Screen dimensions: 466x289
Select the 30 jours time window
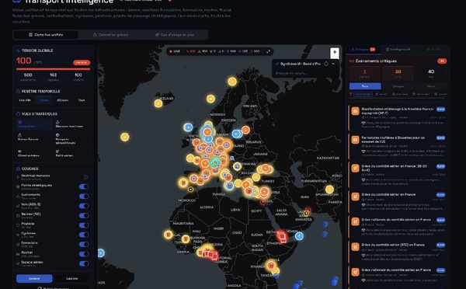[x=62, y=100]
